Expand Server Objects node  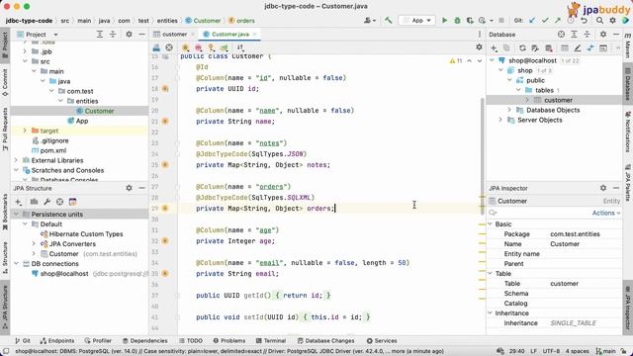click(500, 120)
